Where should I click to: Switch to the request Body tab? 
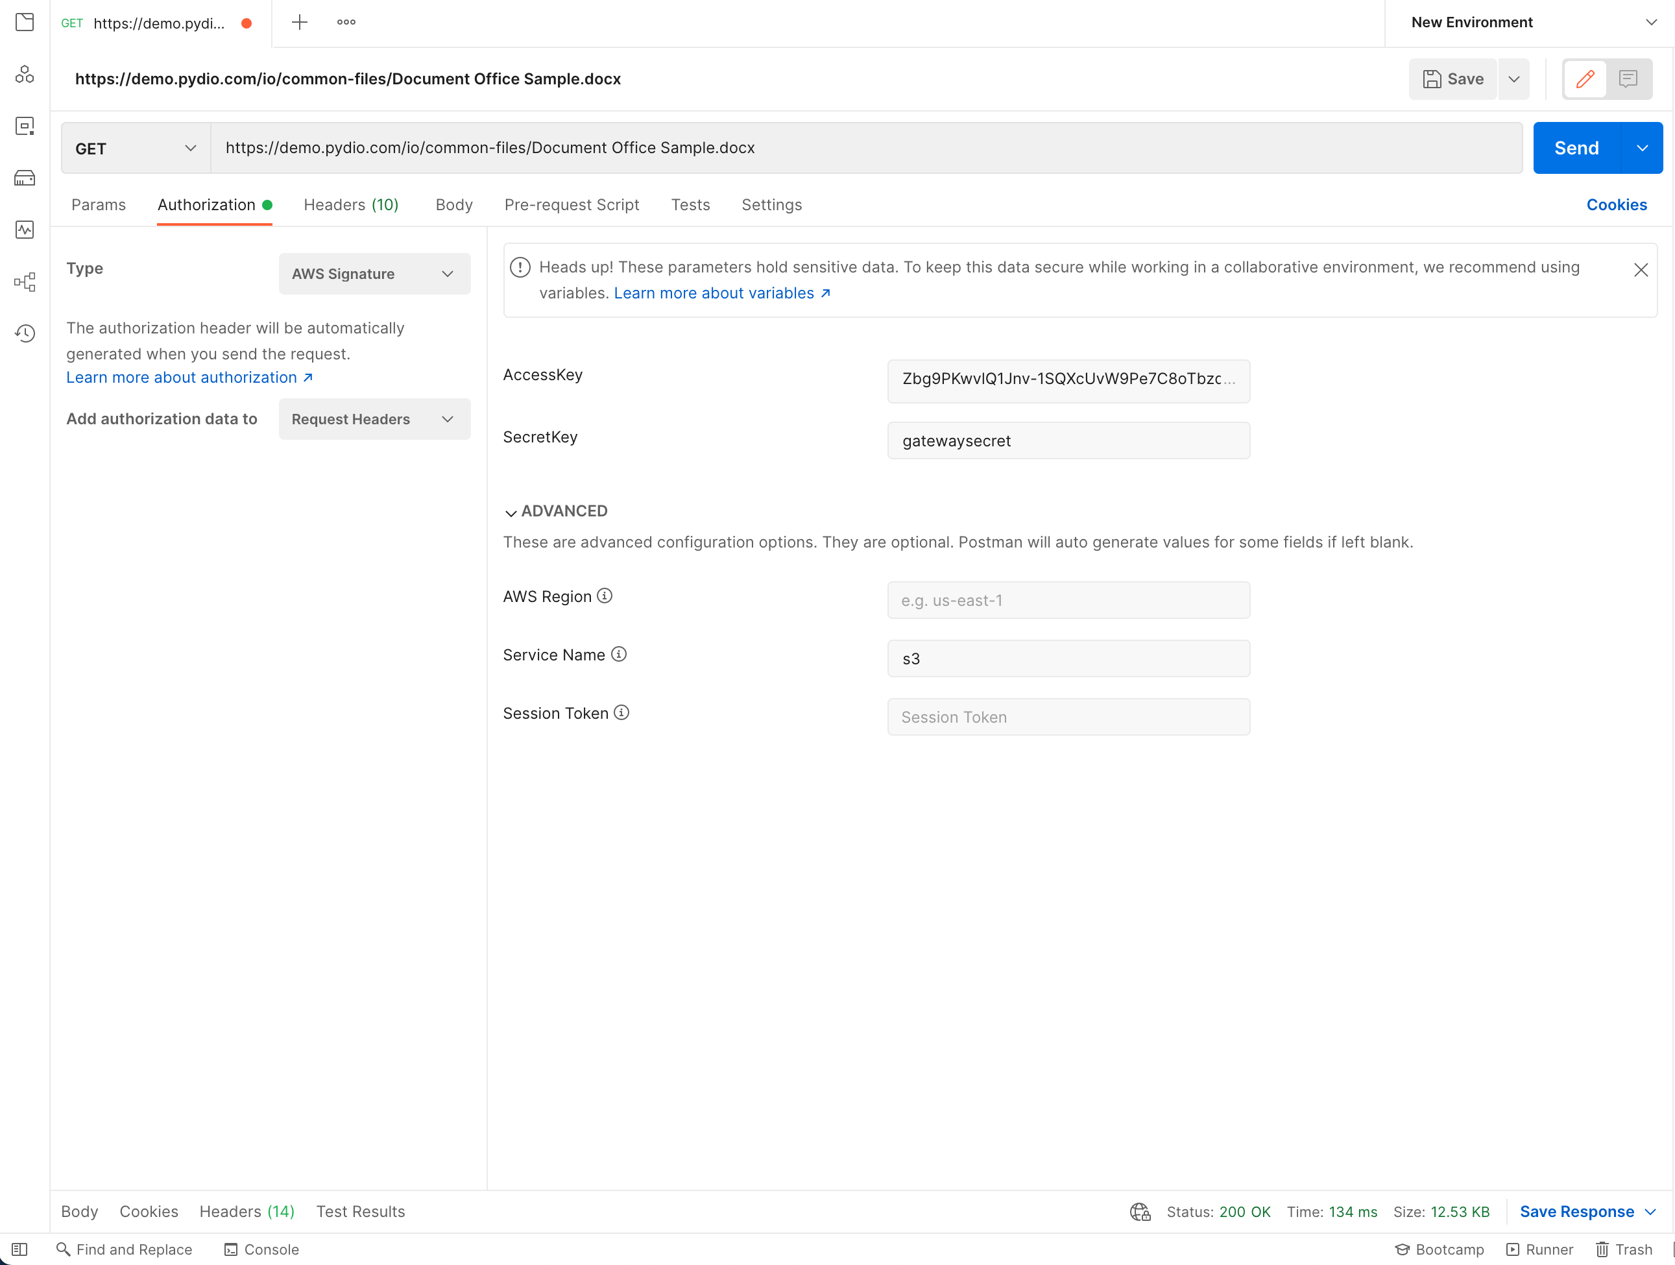(453, 204)
